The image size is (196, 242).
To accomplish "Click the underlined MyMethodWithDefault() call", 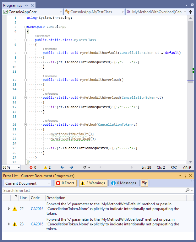I will click(69, 134).
